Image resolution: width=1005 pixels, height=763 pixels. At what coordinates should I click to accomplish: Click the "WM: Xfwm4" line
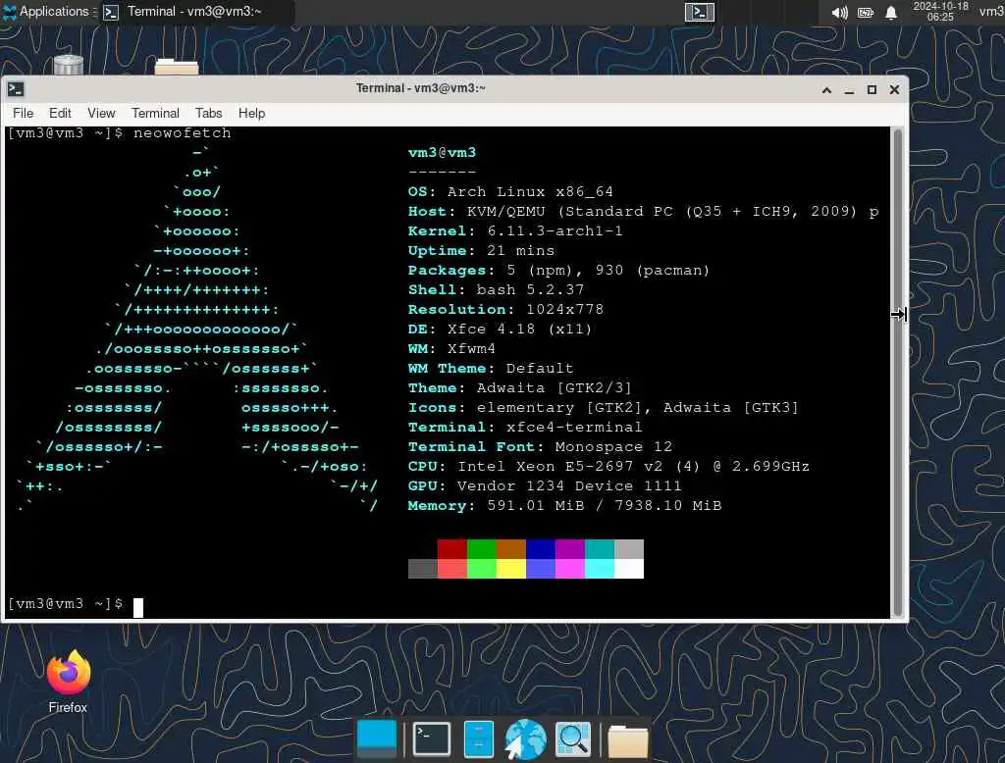[x=451, y=348]
